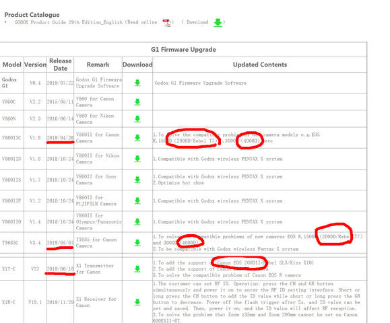This screenshot has width=390, height=323.
Task: Click the Download text link for Product Guide
Action: click(197, 22)
